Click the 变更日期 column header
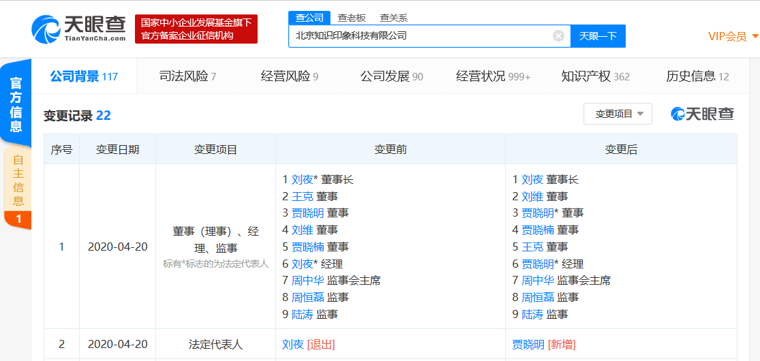The image size is (760, 361). coord(118,150)
